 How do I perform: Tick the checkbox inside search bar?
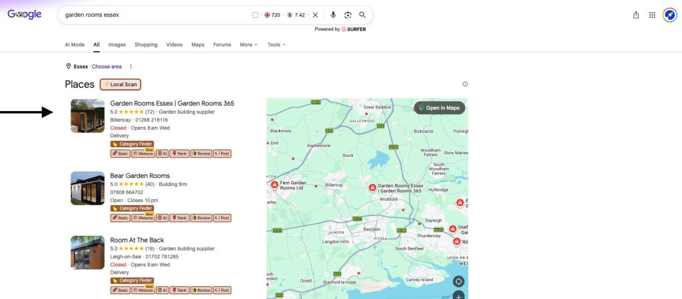(255, 15)
